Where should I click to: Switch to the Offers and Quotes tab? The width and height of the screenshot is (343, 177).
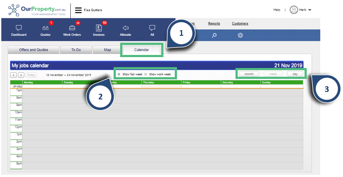(x=34, y=50)
